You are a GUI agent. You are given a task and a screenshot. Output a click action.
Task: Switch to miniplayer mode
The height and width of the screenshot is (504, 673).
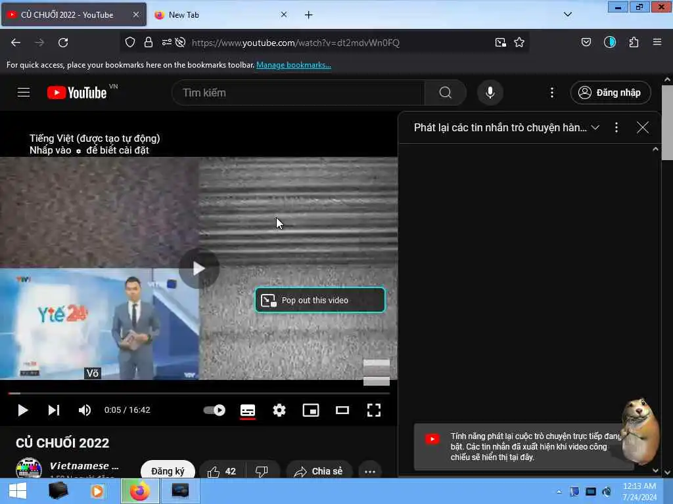point(311,410)
